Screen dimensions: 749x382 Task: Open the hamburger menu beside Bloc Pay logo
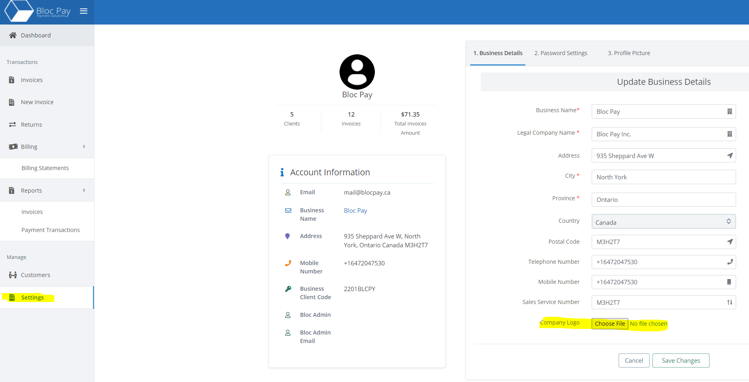pos(84,11)
